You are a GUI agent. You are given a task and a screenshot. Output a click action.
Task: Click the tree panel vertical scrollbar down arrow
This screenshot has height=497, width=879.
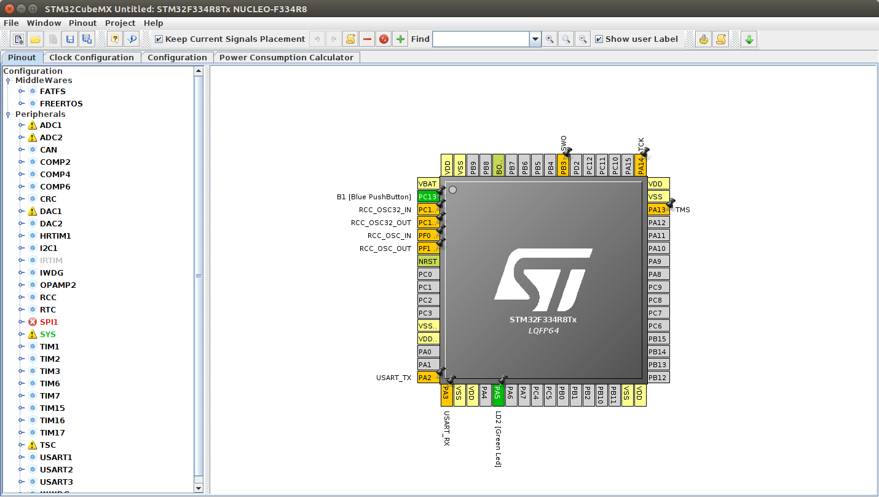pos(199,488)
